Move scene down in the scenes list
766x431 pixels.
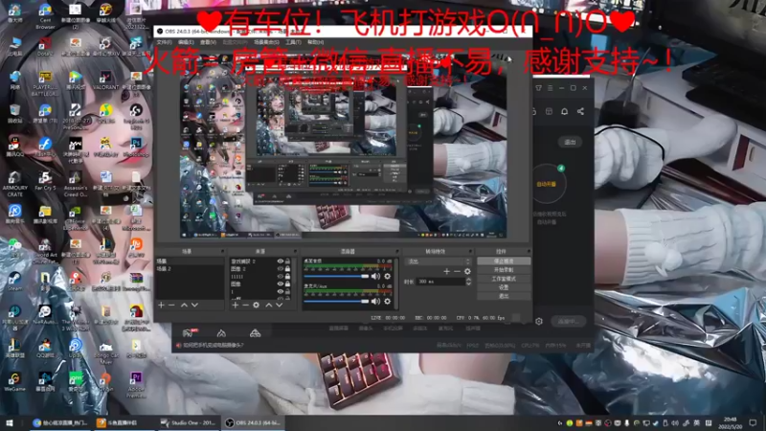pos(194,305)
